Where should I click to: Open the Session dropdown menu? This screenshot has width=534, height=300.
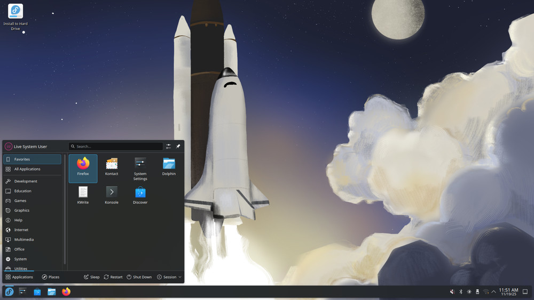169,277
